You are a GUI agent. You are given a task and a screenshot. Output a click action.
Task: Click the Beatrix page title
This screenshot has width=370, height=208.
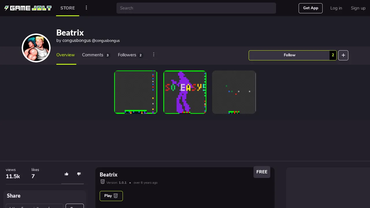click(x=70, y=32)
